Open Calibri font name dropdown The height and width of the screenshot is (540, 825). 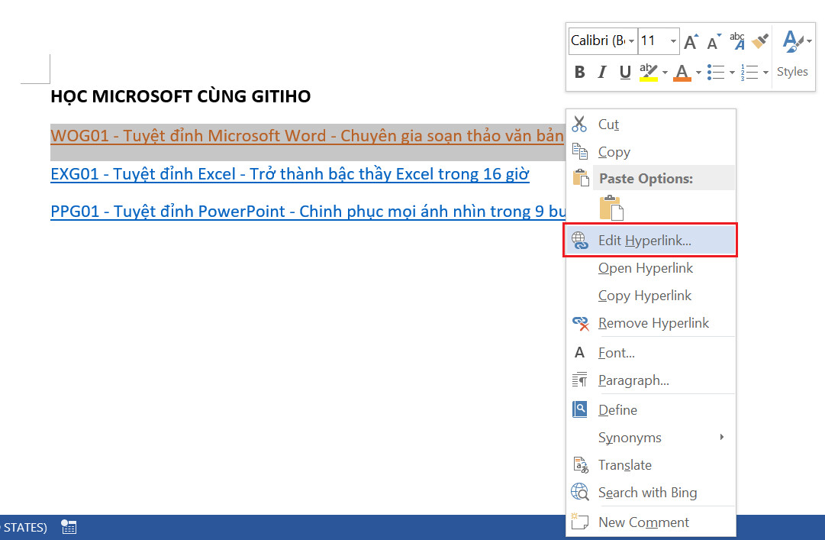631,41
